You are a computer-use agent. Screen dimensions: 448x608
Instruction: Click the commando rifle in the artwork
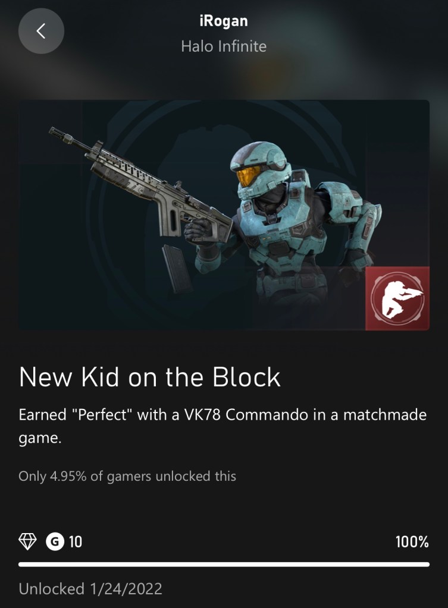(x=140, y=187)
